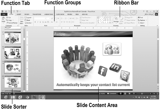Click the Find icon in Editing group
The image size is (160, 109).
tap(139, 18)
